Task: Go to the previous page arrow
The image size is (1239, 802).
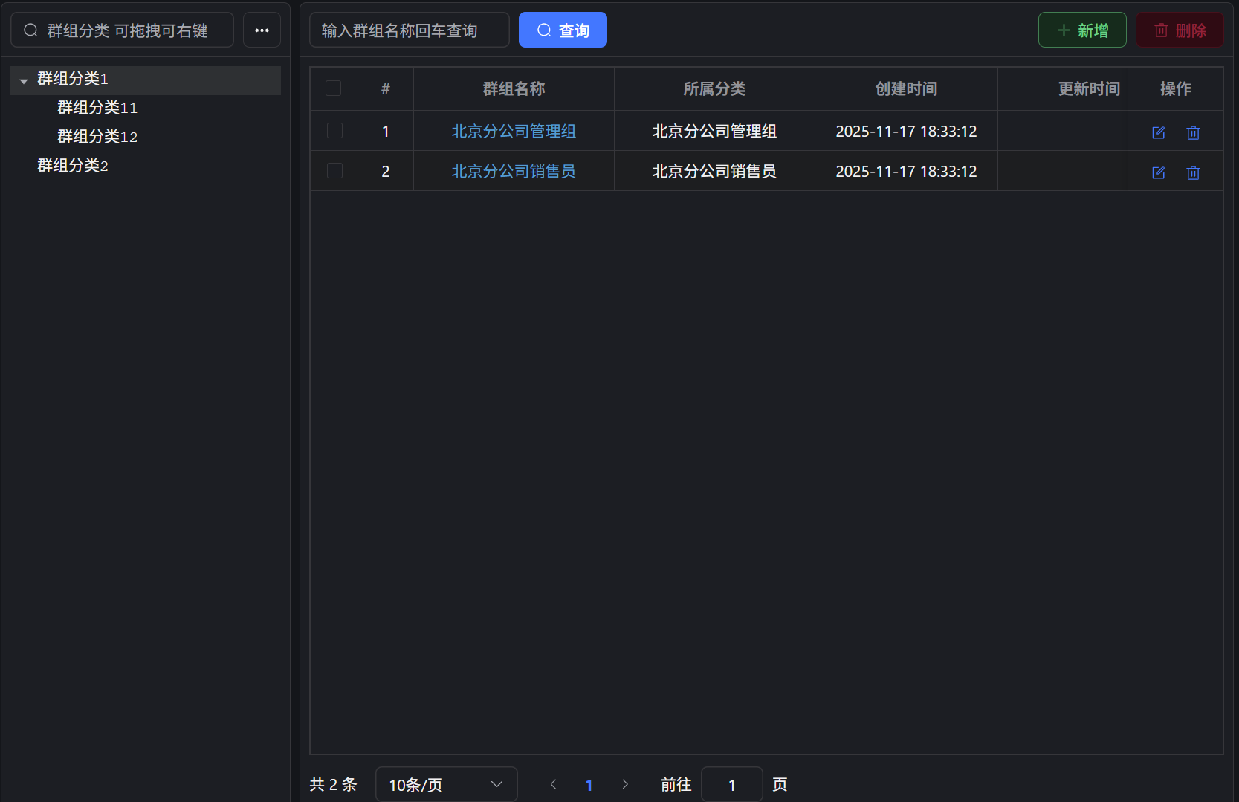Action: point(553,784)
